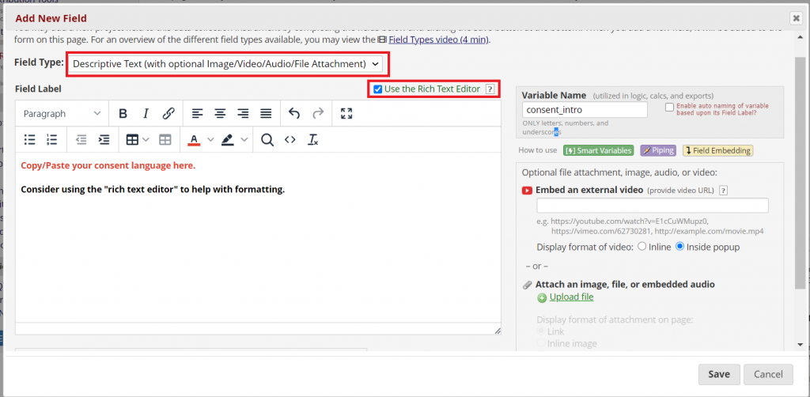
Task: Select Inline video display format
Action: click(642, 247)
